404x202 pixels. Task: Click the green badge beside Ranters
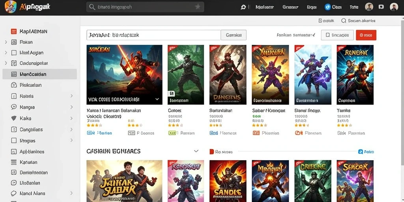[x=173, y=133]
